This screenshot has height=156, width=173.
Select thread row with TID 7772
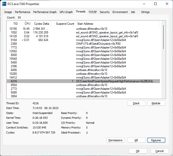point(83,47)
